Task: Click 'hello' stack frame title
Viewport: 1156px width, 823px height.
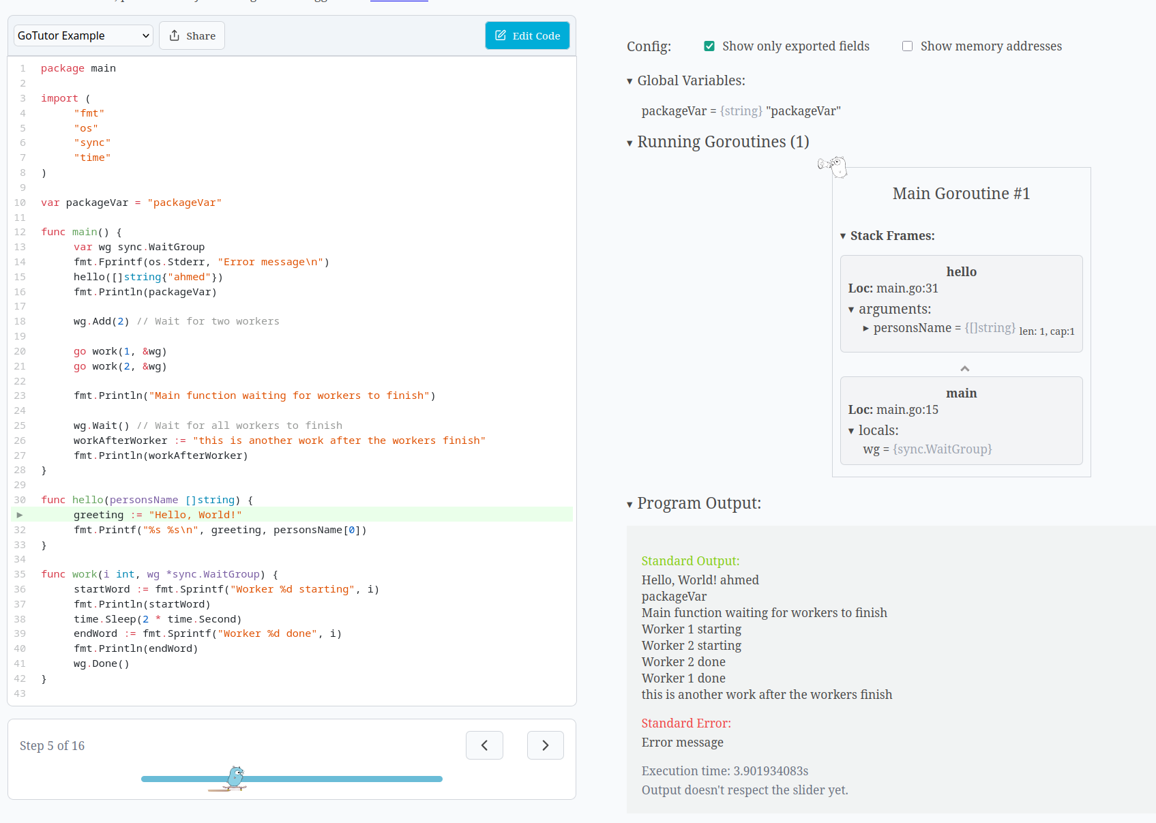Action: point(961,272)
